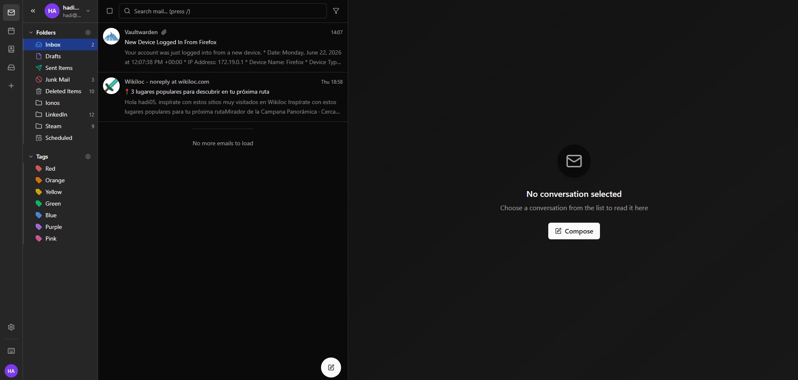
Task: Open Wikiloc 3 lugares populares email
Action: click(x=223, y=97)
